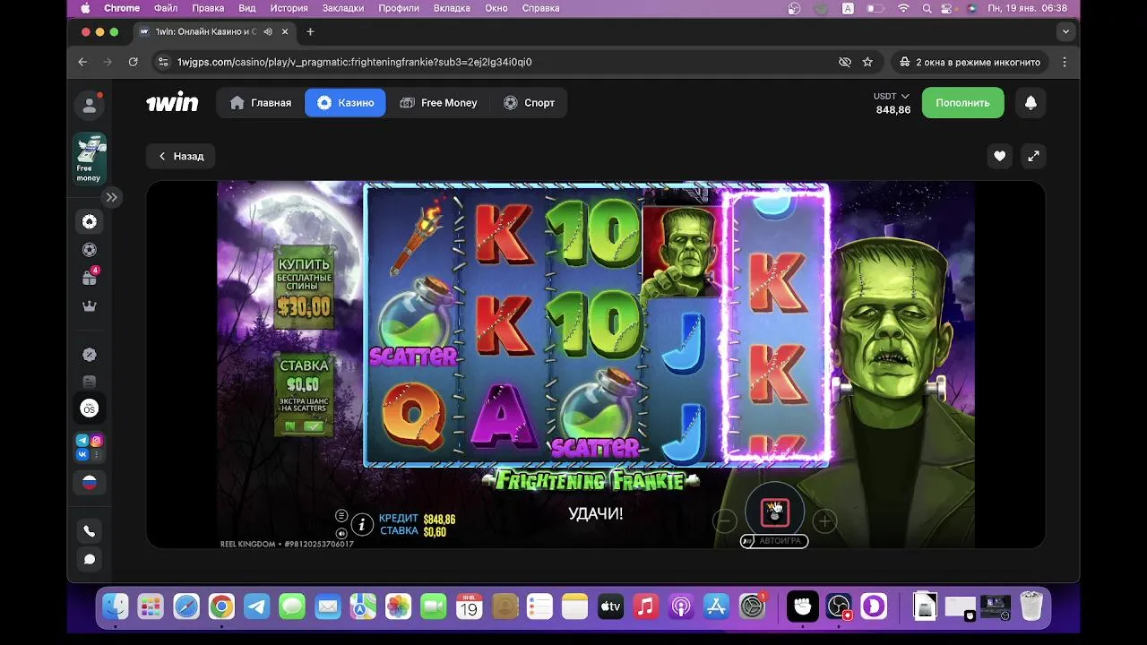
Task: Close the 1win casino tab
Action: [285, 31]
